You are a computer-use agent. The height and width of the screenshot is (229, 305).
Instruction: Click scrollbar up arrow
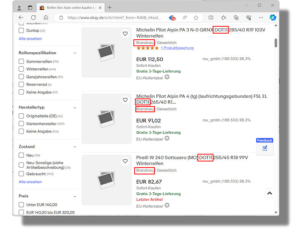(276, 26)
